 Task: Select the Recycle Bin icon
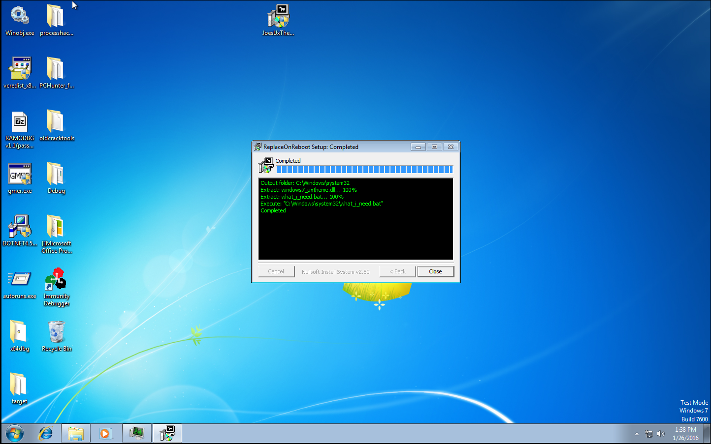56,336
